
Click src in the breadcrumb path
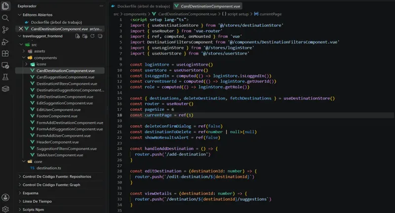[116, 14]
